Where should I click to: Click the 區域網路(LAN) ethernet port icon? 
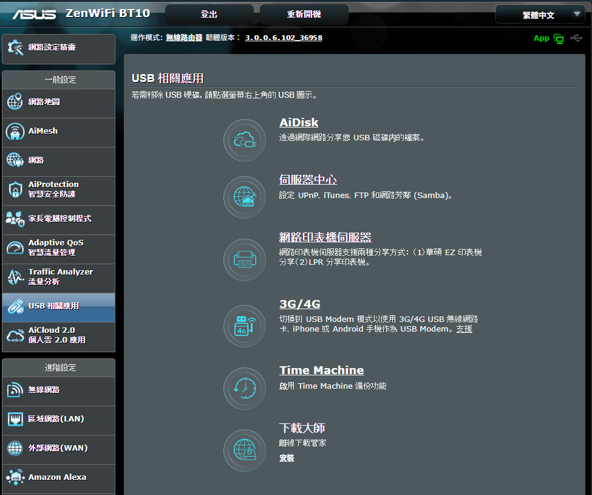click(x=15, y=419)
